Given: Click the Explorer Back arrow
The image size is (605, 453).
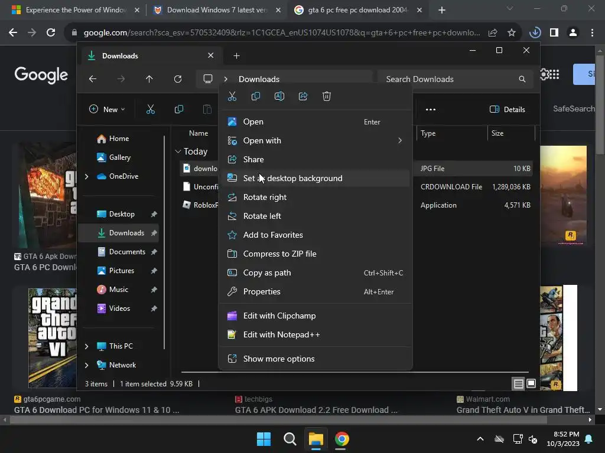Looking at the screenshot, I should (93, 79).
